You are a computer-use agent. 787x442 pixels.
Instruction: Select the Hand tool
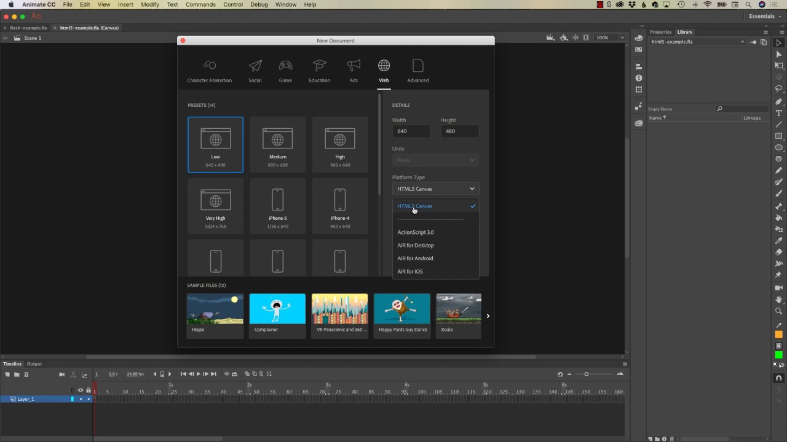tap(778, 300)
